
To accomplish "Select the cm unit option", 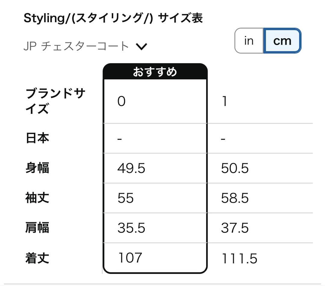I will point(281,41).
